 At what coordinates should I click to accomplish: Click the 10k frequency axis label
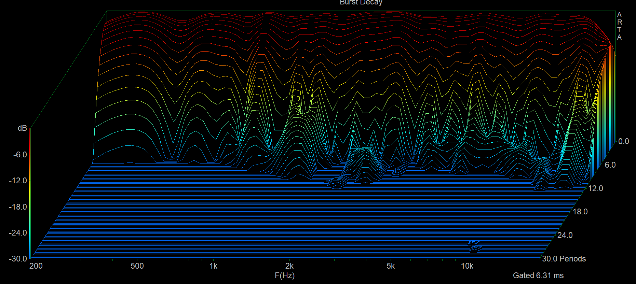(x=467, y=266)
